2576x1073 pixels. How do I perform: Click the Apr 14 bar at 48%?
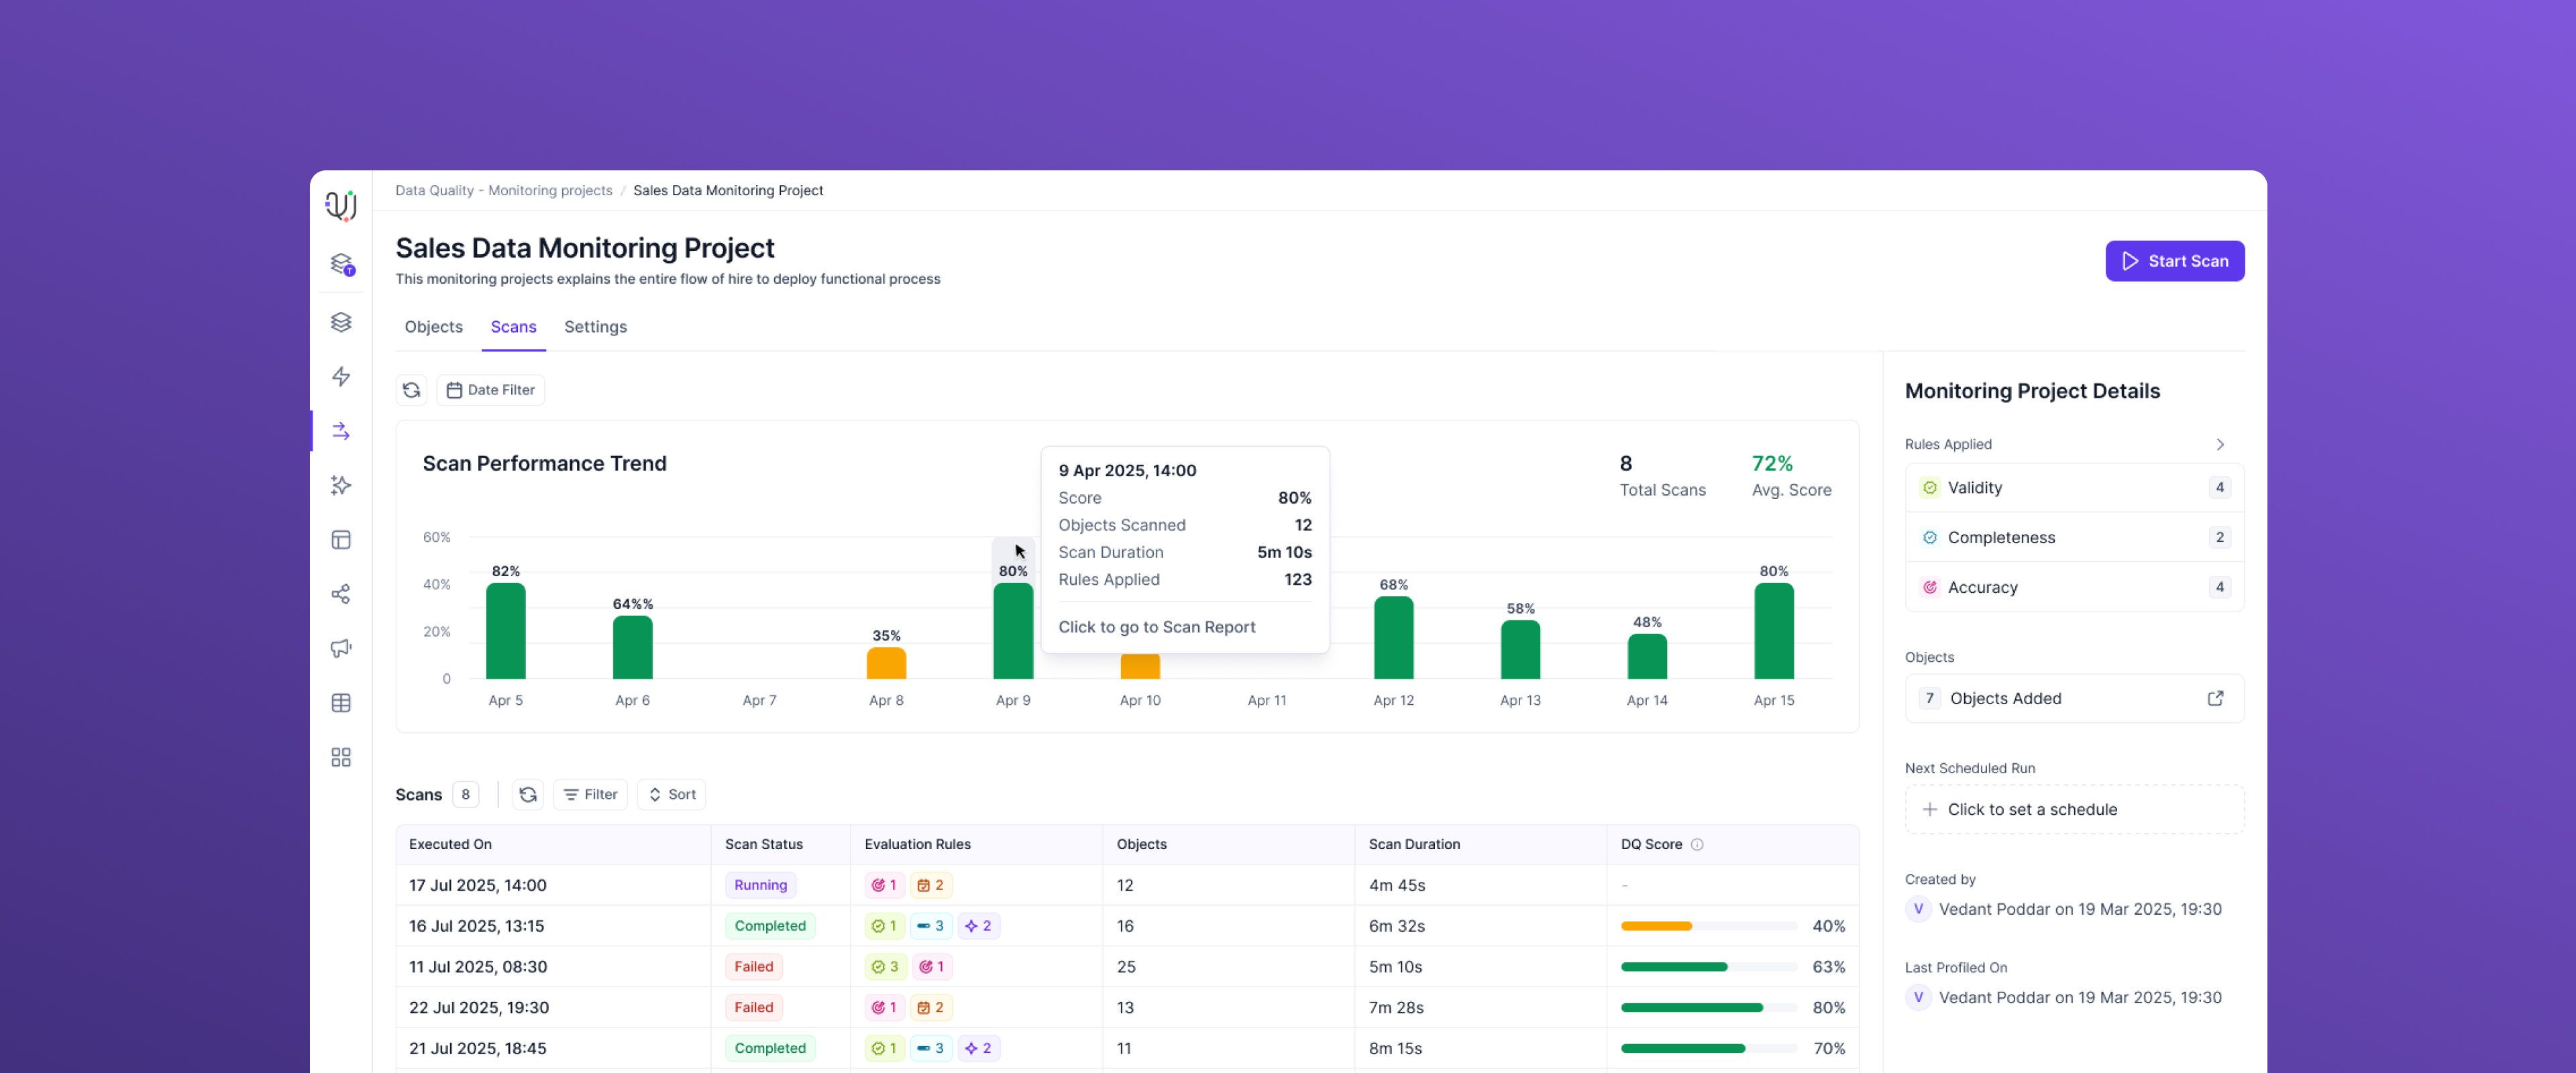coord(1646,657)
